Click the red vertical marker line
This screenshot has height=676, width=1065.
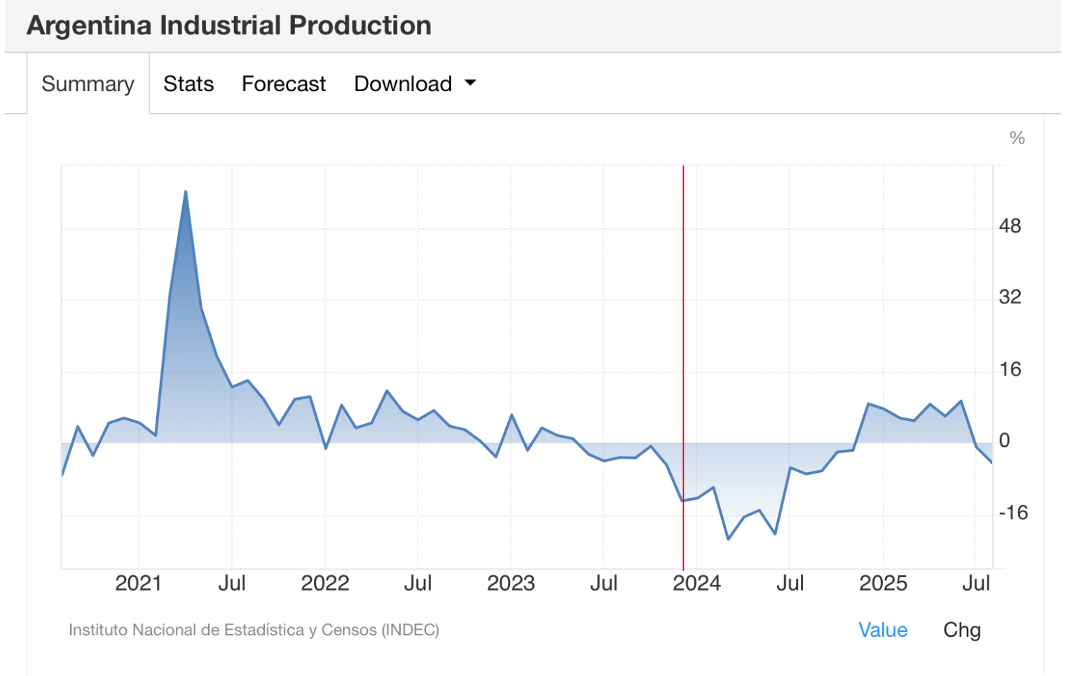point(683,315)
